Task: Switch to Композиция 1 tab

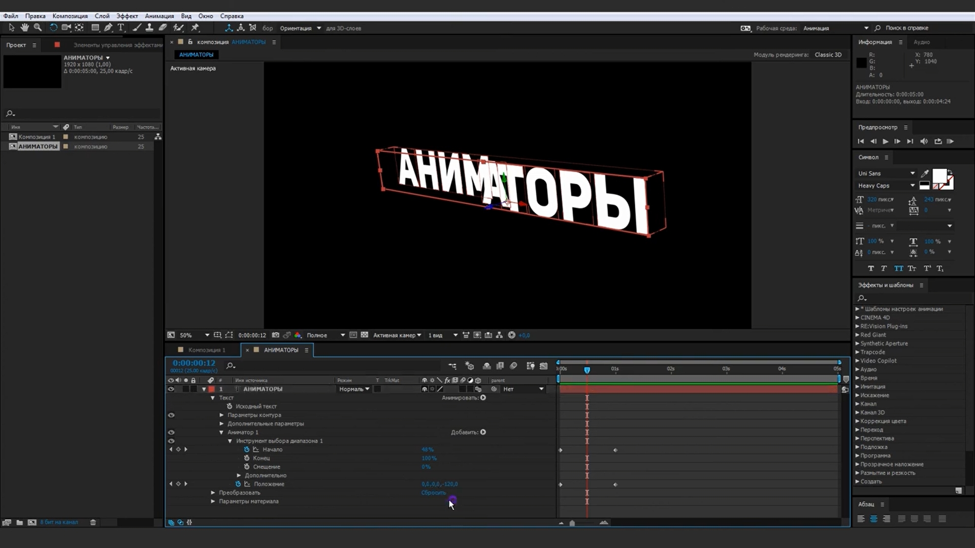Action: [x=207, y=350]
